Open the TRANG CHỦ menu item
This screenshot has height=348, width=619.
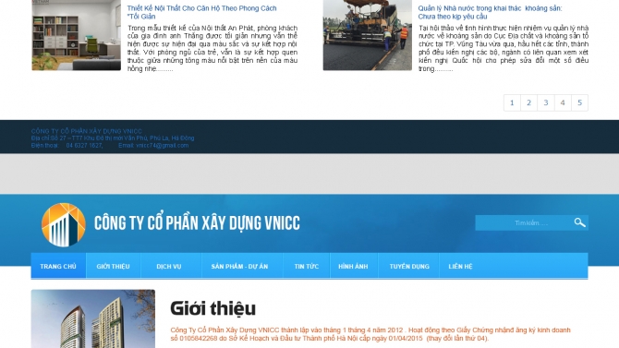58,267
